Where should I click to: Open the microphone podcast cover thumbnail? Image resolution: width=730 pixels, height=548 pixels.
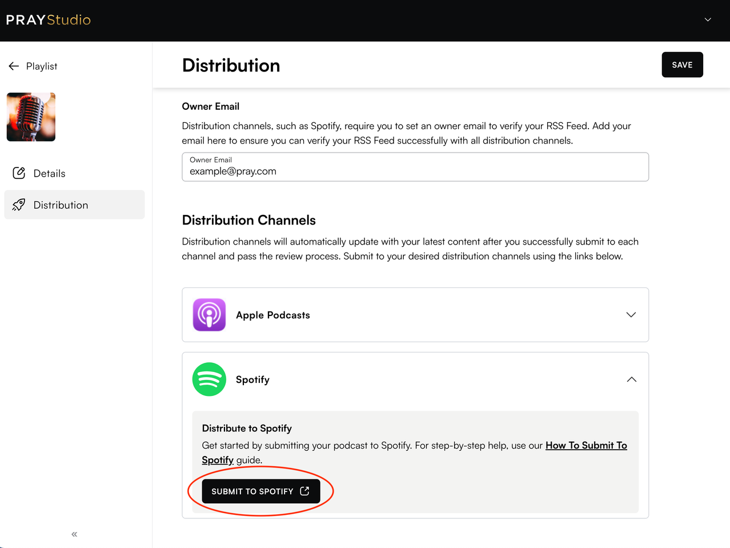pos(31,117)
